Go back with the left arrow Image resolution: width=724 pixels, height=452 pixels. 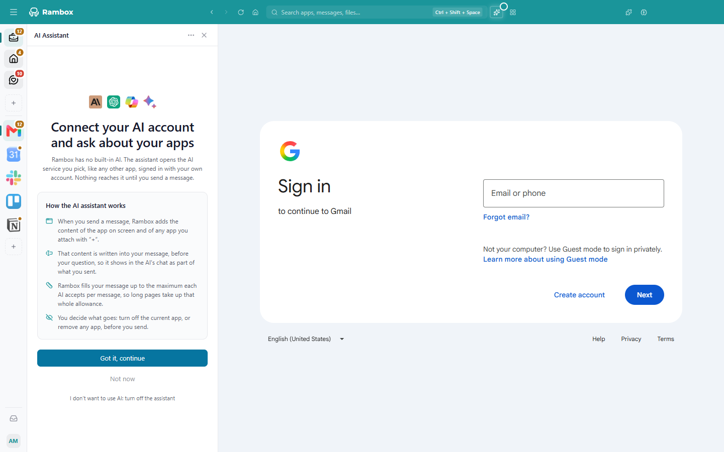[x=212, y=12]
